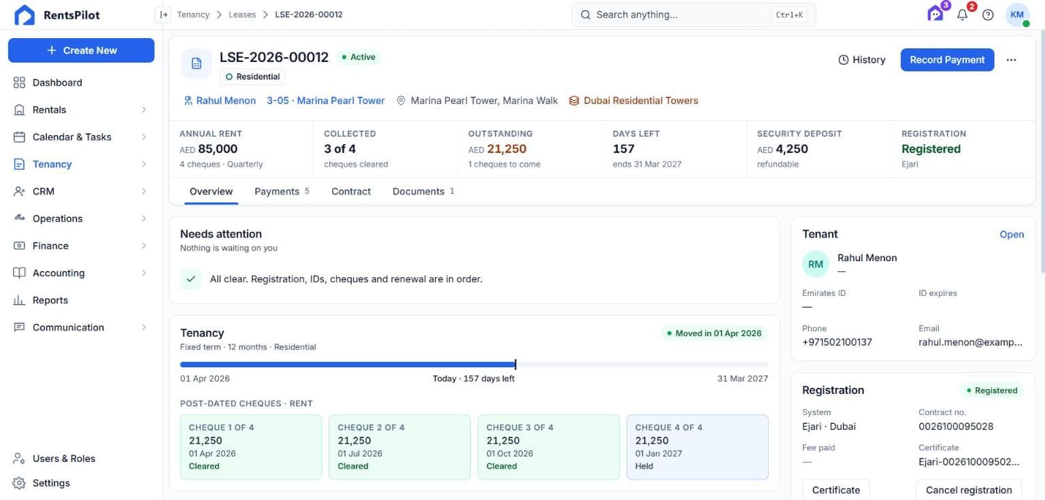Click the Communication chat icon in sidebar

coord(19,327)
